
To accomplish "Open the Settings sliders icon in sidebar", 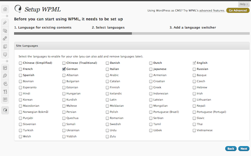I will click(x=5, y=99).
